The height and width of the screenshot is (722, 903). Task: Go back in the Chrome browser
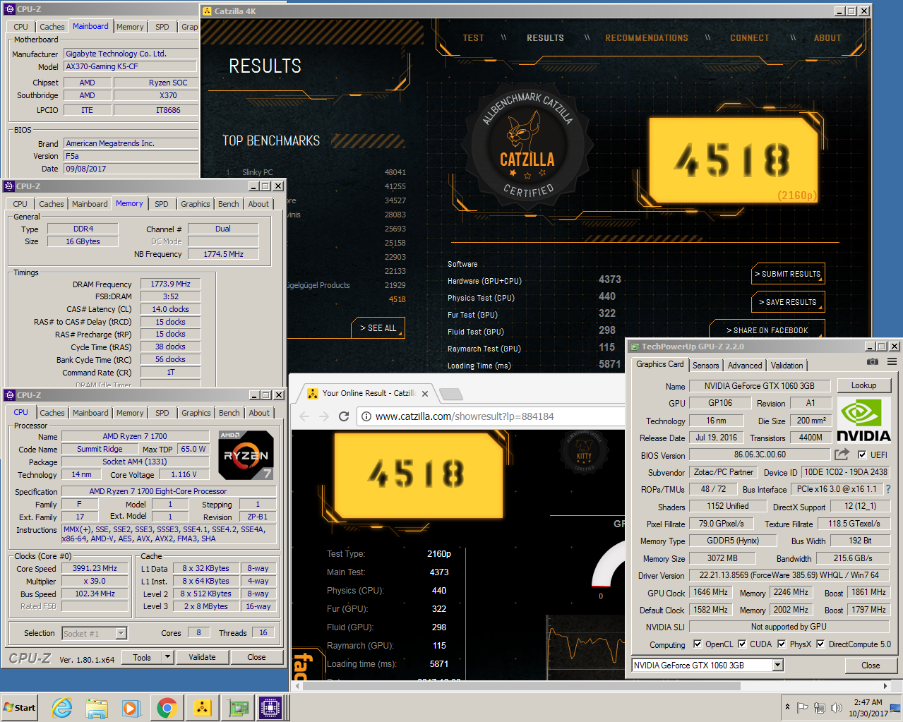pos(304,416)
